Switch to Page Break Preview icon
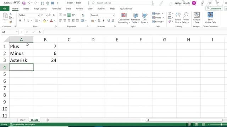The height and width of the screenshot is (127, 227). 203,124
